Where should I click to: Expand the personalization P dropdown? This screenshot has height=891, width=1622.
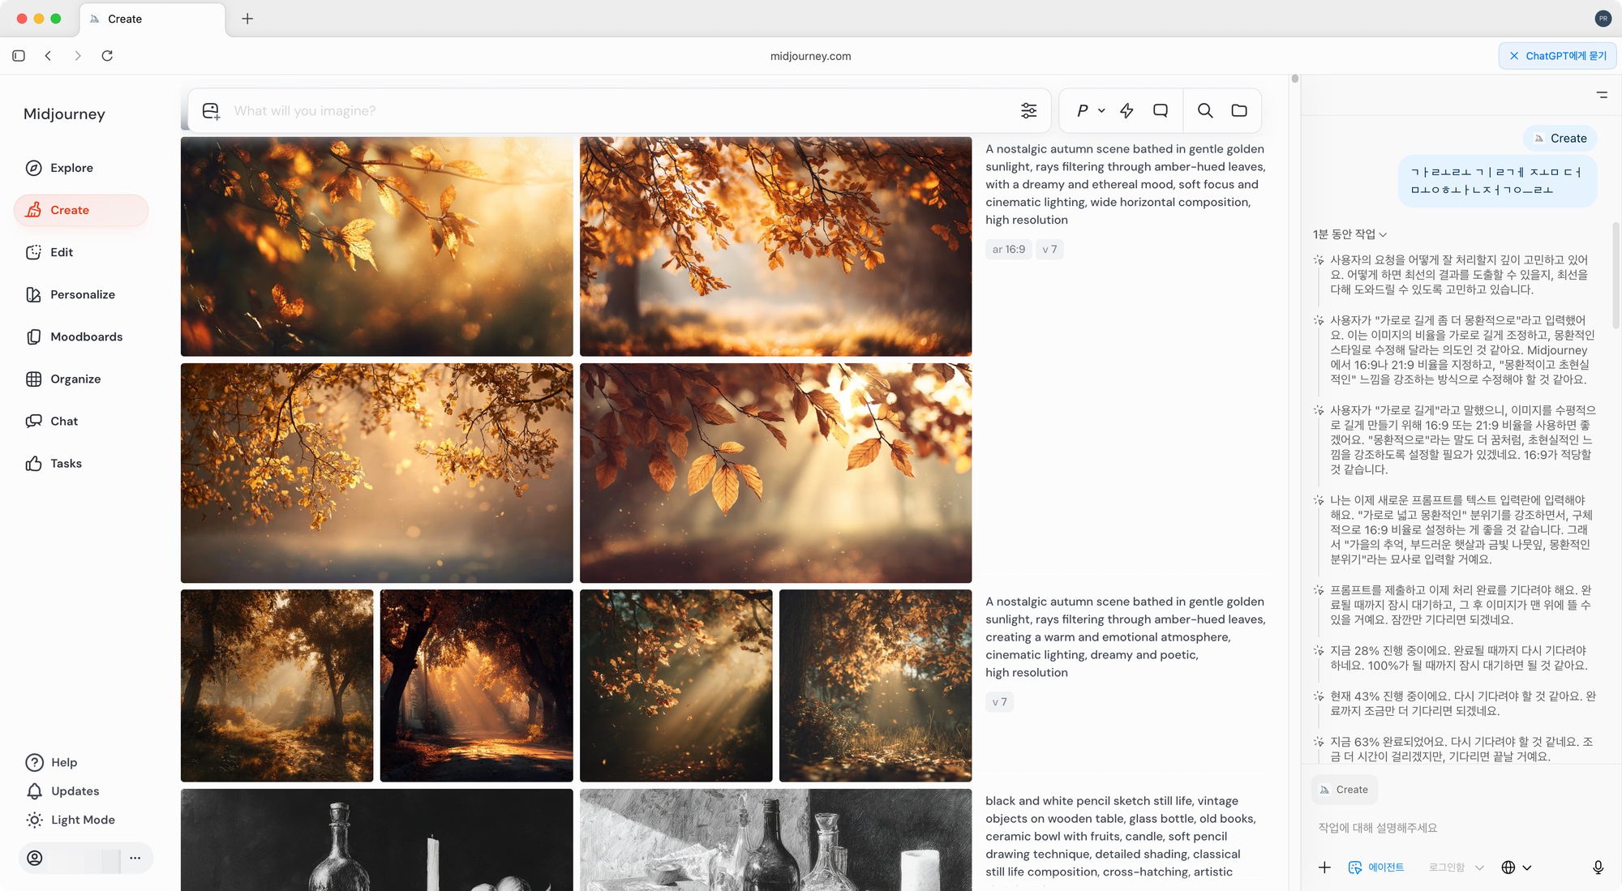(x=1090, y=110)
